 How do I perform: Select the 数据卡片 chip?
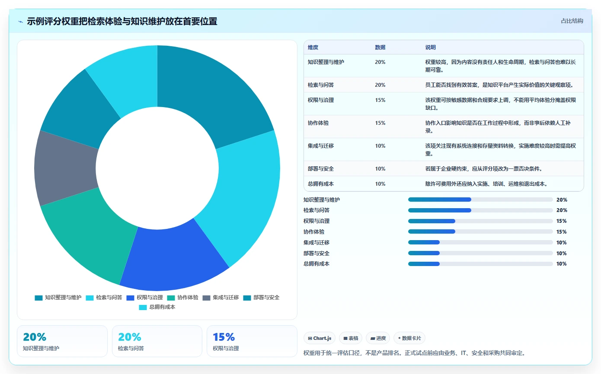(409, 338)
